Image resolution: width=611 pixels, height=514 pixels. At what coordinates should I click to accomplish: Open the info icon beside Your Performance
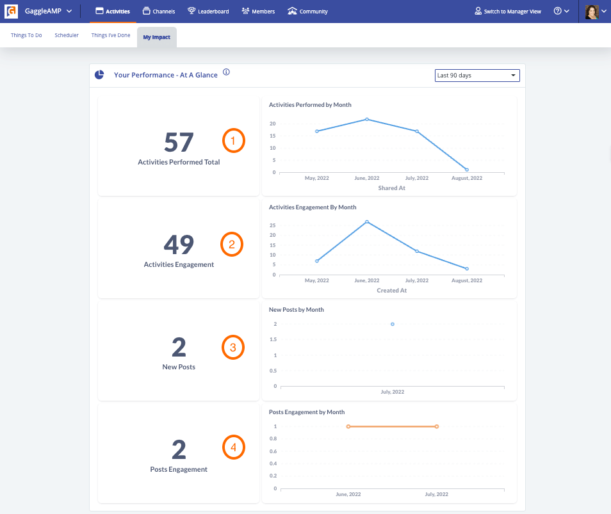tap(226, 72)
